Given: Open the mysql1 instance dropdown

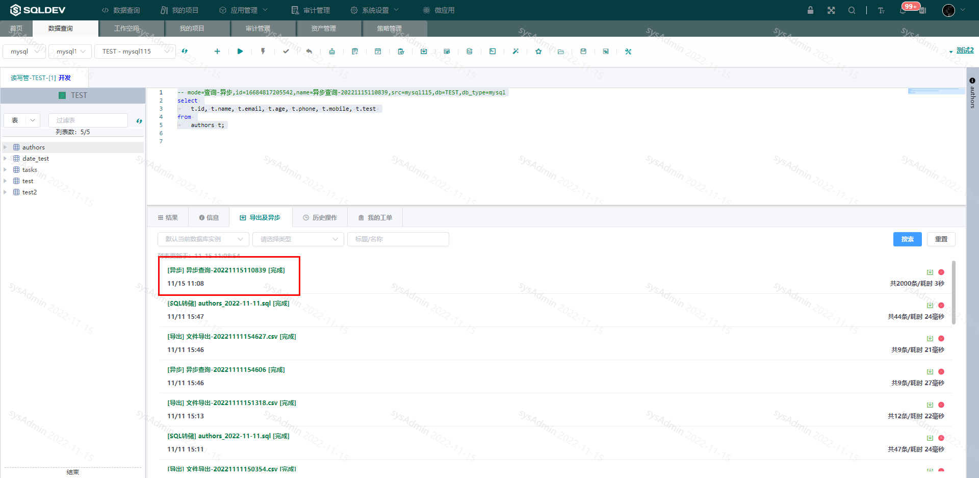Looking at the screenshot, I should [x=70, y=52].
